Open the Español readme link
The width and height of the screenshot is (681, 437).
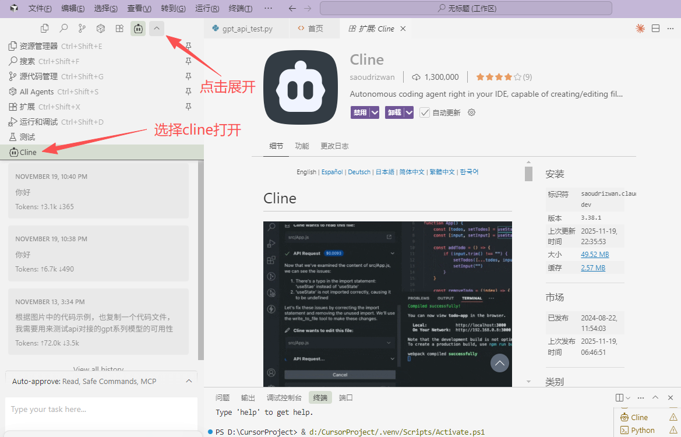coord(332,172)
